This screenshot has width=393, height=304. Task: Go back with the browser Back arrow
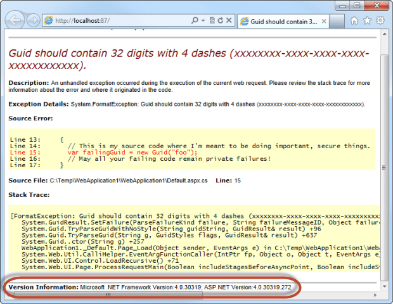point(15,20)
